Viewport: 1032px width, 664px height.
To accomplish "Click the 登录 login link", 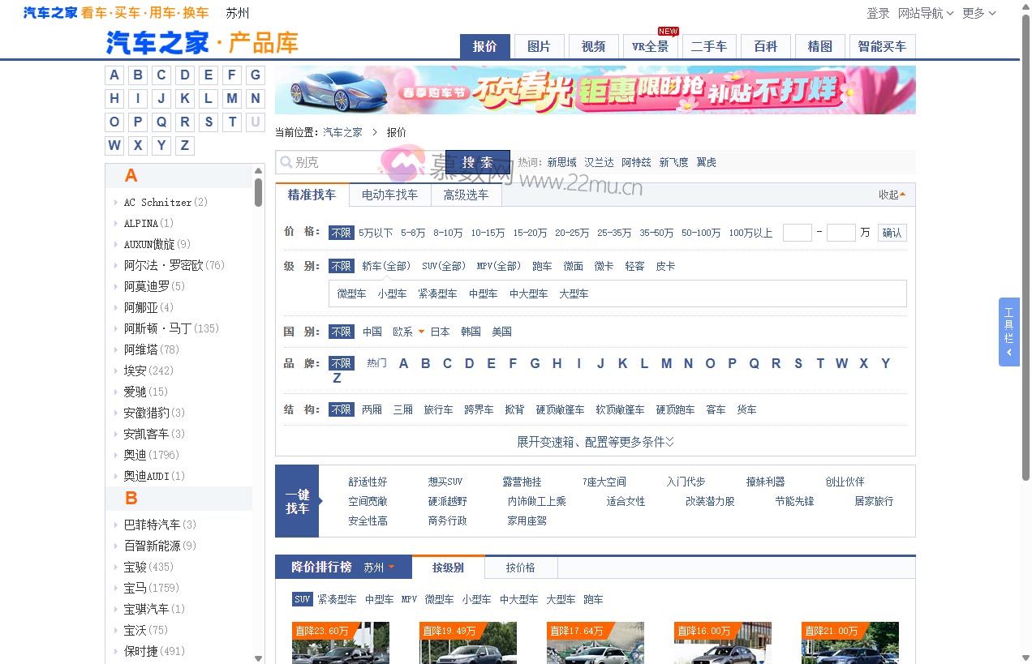I will (879, 13).
